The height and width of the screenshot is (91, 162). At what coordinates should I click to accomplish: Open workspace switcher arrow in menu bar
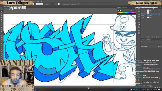click(43, 1)
